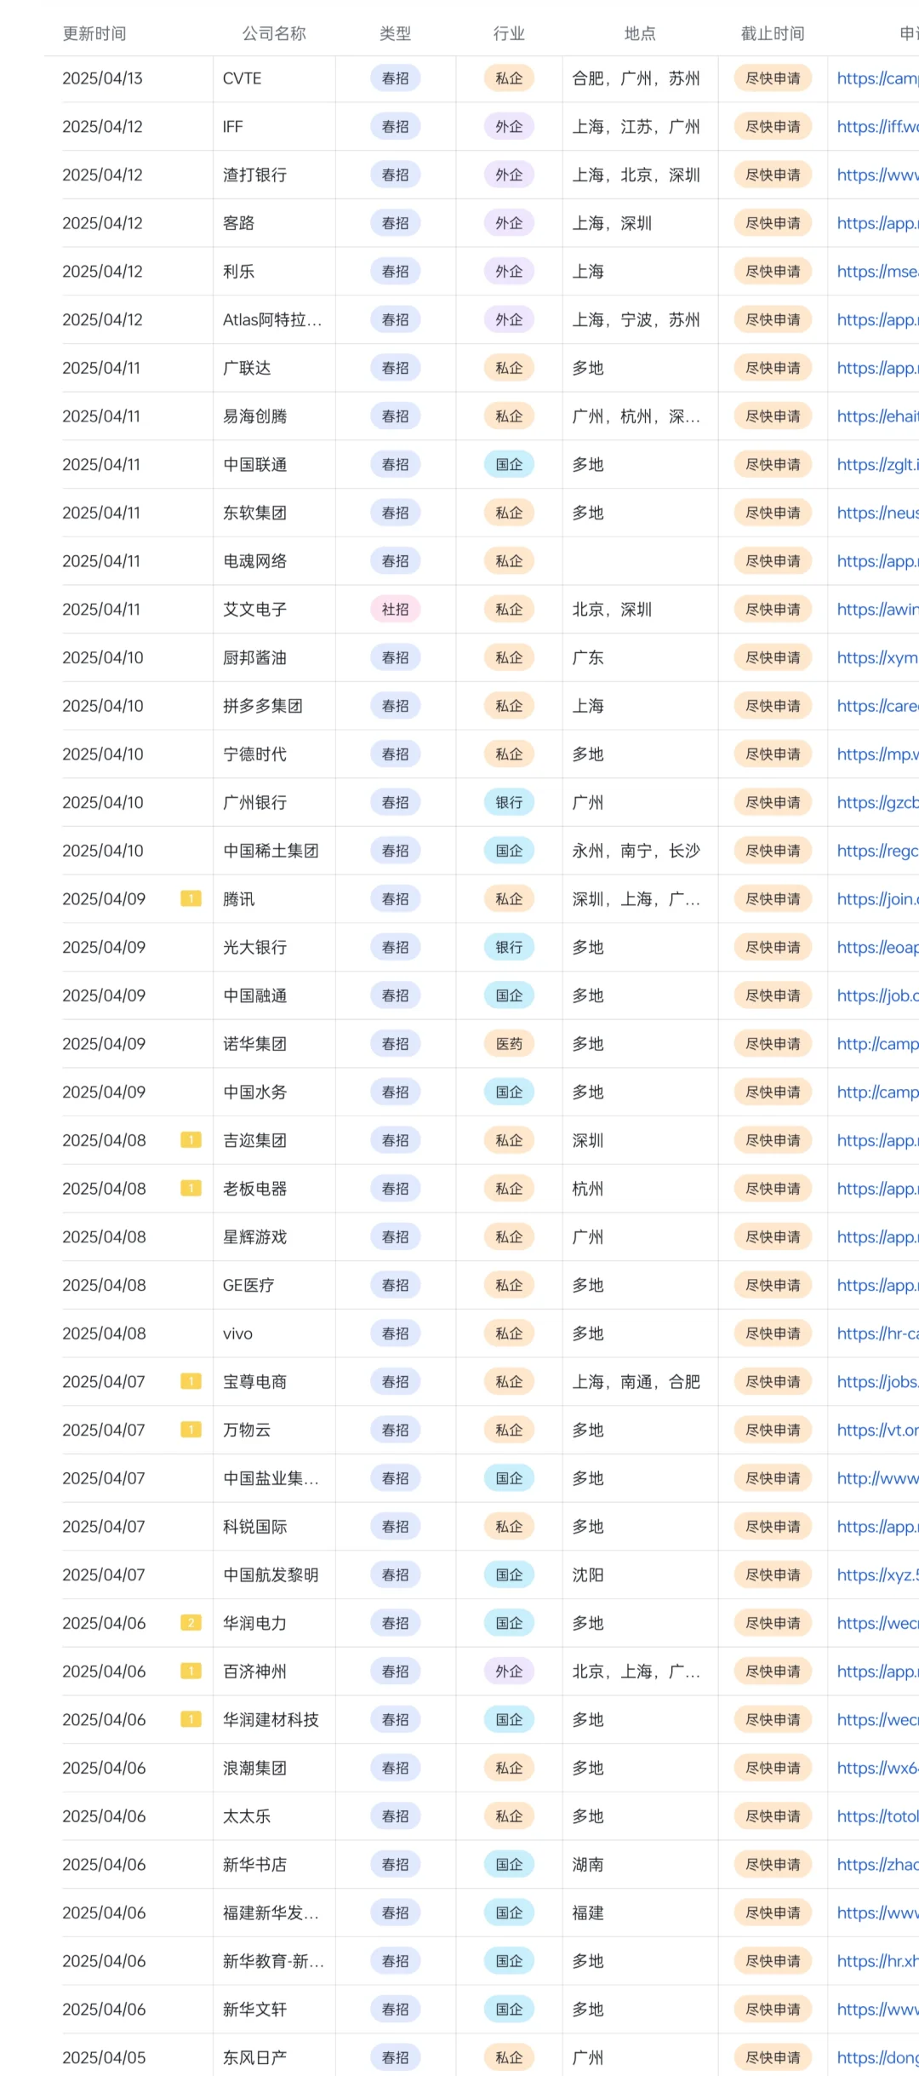919x2076 pixels.
Task: Select the company name cell GE医疗
Action: tap(274, 1285)
